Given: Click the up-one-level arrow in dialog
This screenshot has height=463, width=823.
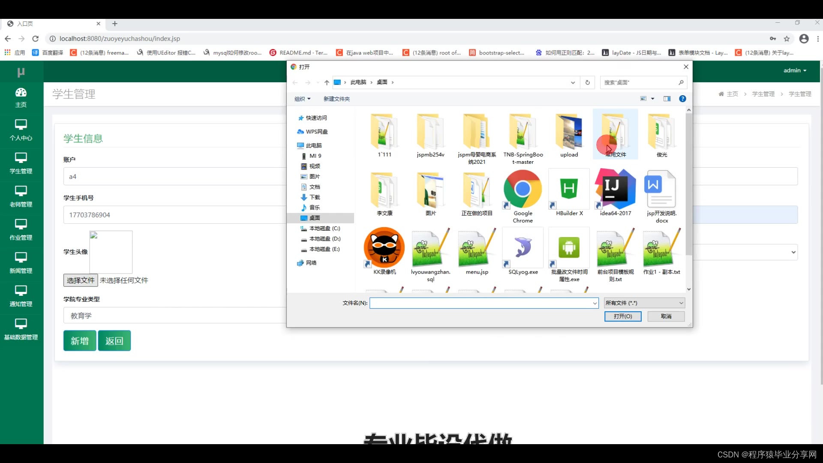Looking at the screenshot, I should [x=327, y=82].
